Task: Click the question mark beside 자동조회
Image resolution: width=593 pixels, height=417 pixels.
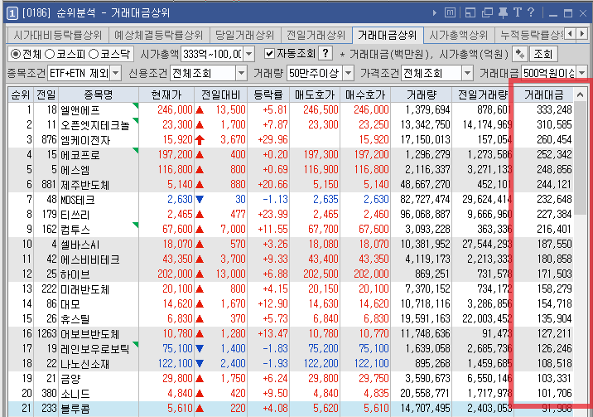Action: coord(325,54)
